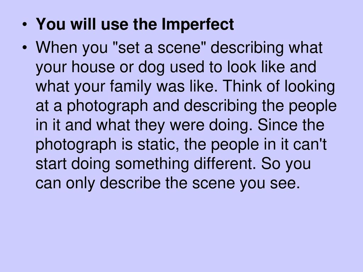Click the word "Imperfect" in the heading
Viewport: 363px width, 272px height.
pos(198,24)
